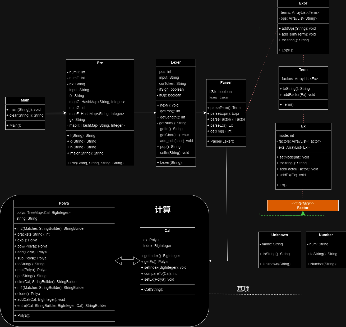This screenshot has height=327, width=346.
Task: Select the compareTo(Cal): int method
Action: point(159,273)
